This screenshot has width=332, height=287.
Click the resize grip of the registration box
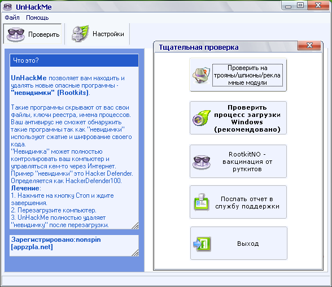(135, 253)
